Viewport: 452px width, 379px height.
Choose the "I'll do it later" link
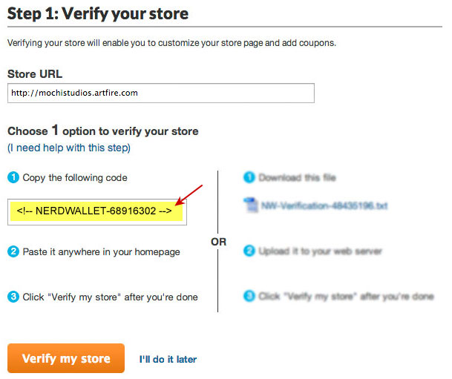click(x=168, y=359)
